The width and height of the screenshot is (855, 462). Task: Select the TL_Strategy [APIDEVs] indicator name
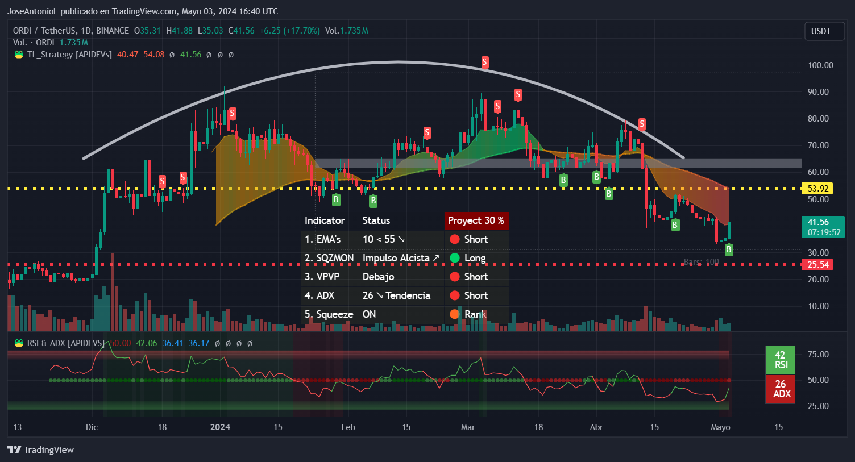[x=69, y=55]
